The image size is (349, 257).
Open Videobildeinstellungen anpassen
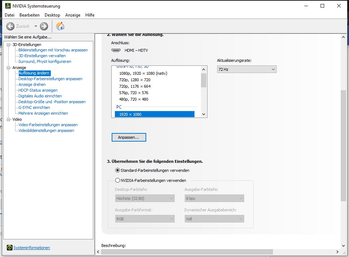pos(46,130)
